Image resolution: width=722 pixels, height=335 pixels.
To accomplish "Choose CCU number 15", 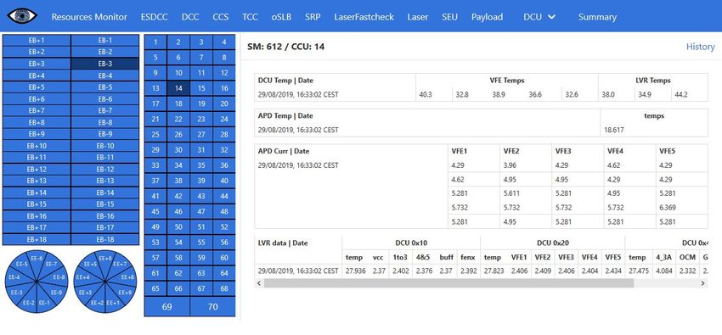I will tap(201, 88).
